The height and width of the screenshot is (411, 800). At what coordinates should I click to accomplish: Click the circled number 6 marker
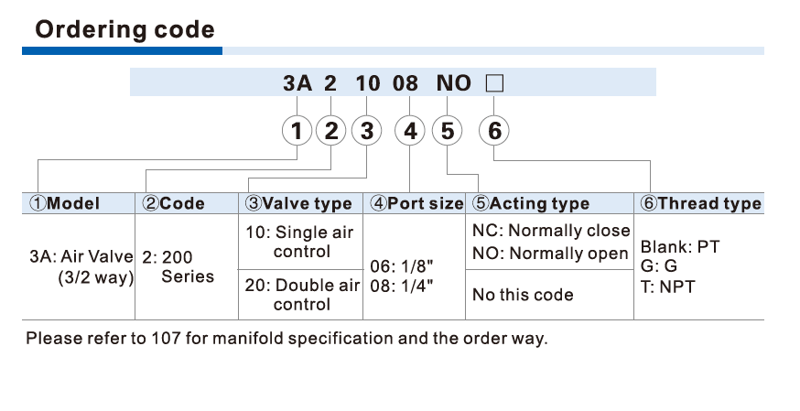point(494,131)
